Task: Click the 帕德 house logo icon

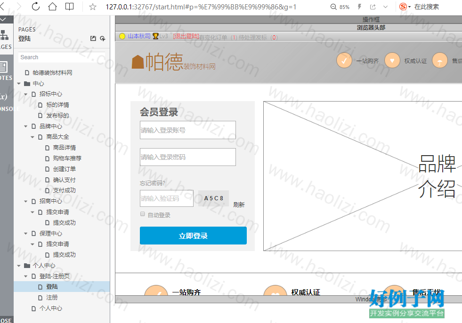Action: pos(138,63)
